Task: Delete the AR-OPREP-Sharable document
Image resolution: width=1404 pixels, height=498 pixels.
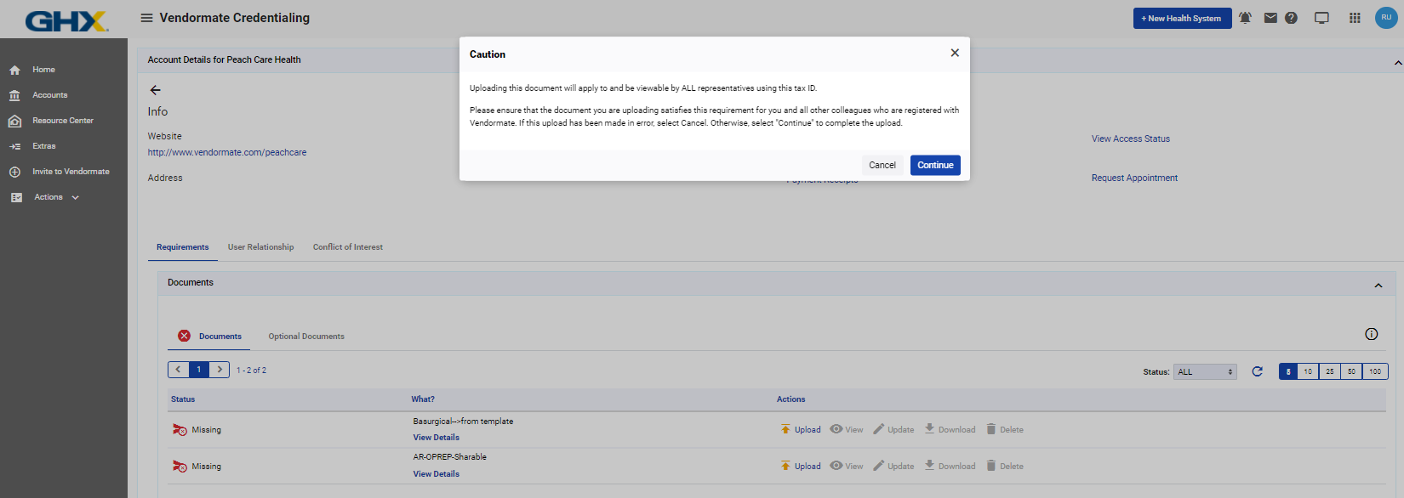Action: click(1005, 467)
